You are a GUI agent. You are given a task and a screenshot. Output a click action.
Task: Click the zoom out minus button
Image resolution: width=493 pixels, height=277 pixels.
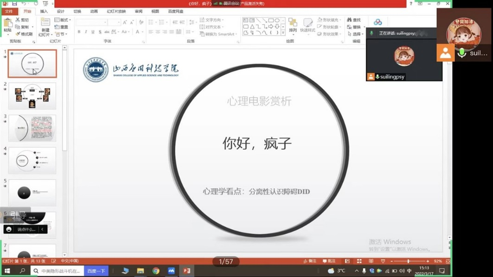pos(391,261)
